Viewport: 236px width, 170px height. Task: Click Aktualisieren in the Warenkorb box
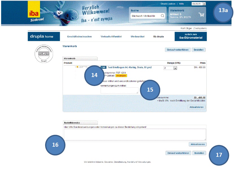point(197,107)
